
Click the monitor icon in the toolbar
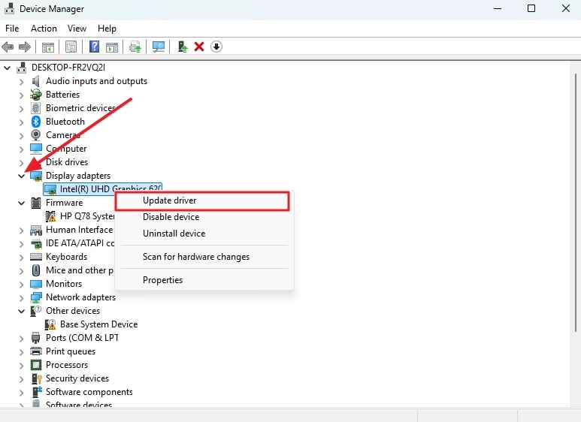(x=159, y=47)
